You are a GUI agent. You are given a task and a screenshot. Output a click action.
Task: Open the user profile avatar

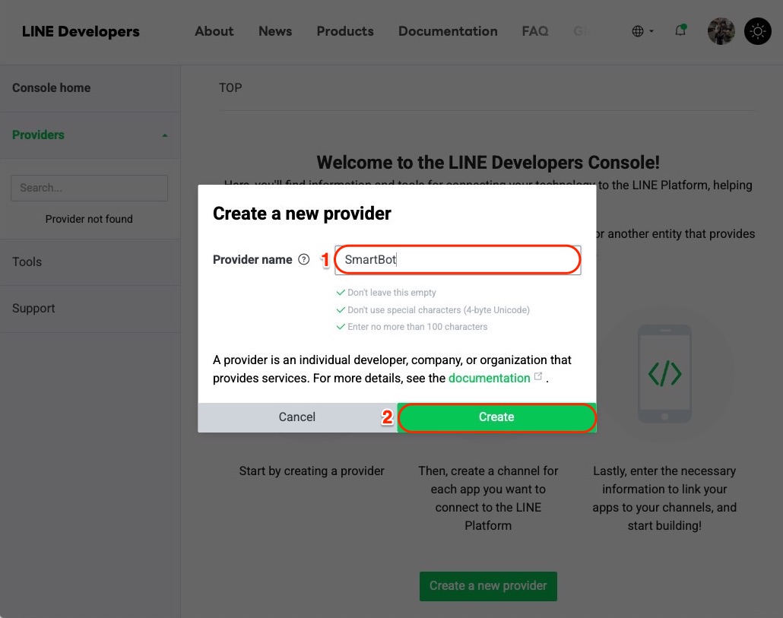pyautogui.click(x=721, y=31)
